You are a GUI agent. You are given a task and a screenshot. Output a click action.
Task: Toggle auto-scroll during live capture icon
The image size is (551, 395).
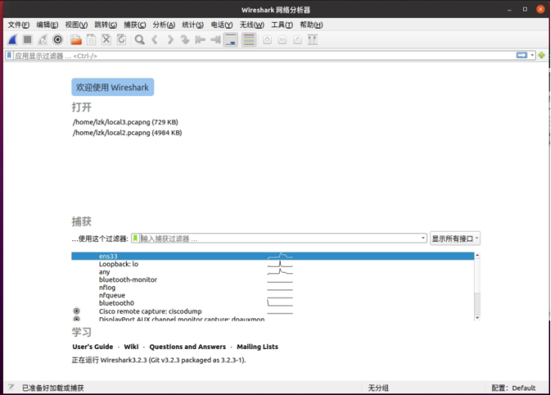(230, 40)
